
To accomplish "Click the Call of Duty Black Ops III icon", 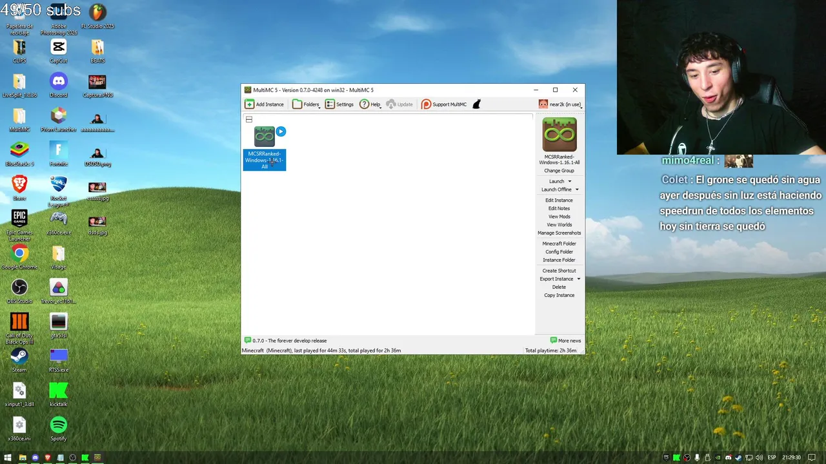I will click(x=19, y=328).
